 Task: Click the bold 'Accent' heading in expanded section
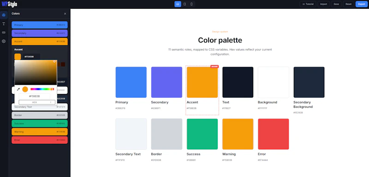(18, 50)
